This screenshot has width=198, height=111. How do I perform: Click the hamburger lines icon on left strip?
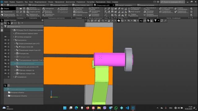click(2, 30)
